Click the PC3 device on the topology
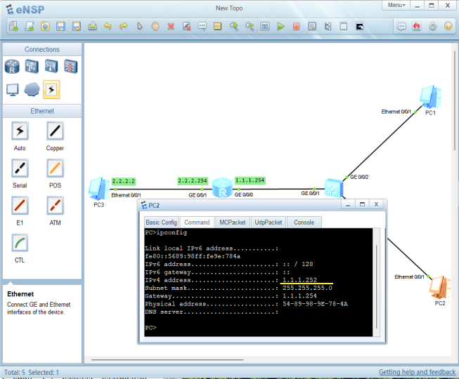459x379 pixels. click(97, 188)
